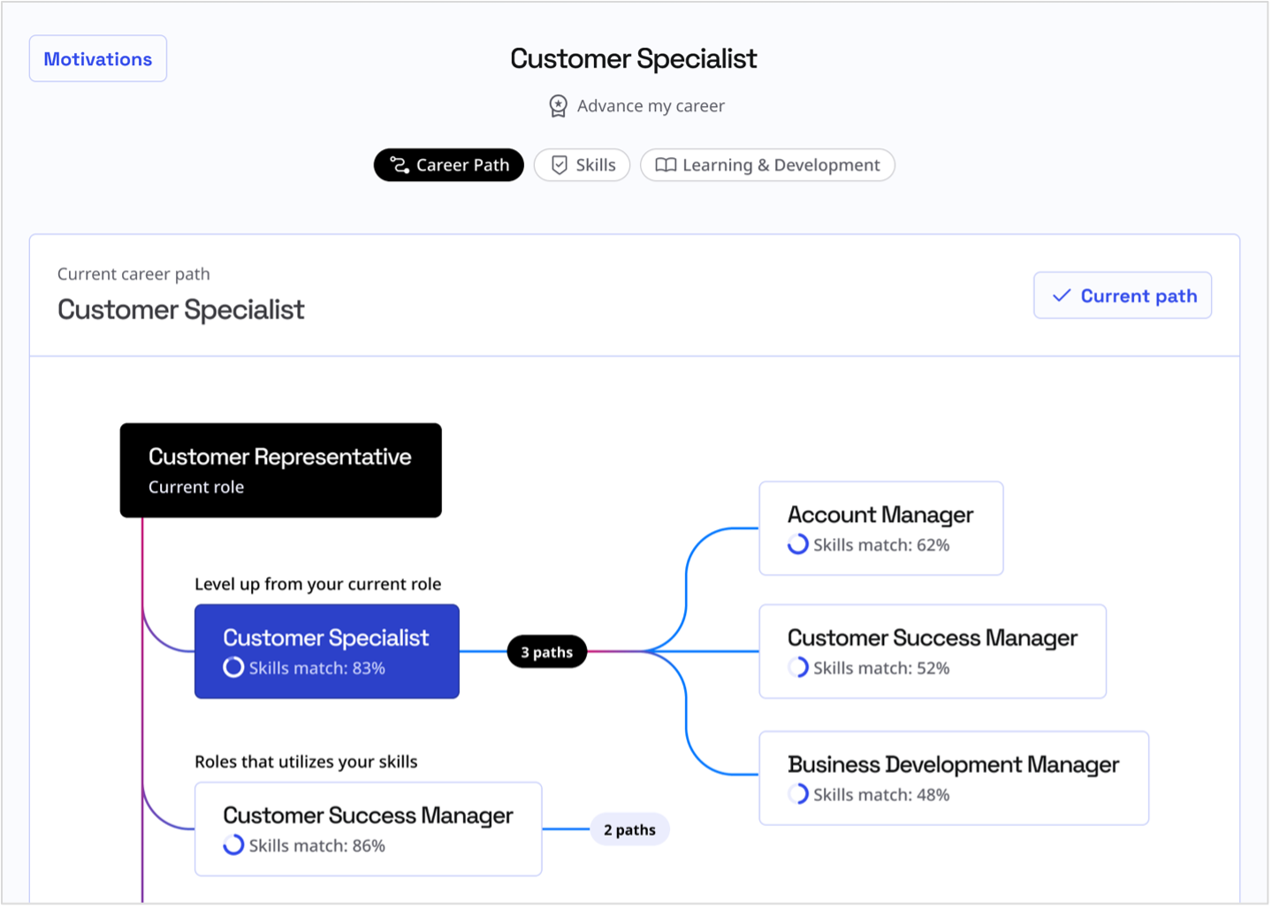Click the award ribbon icon beside Advance my career

coord(558,106)
